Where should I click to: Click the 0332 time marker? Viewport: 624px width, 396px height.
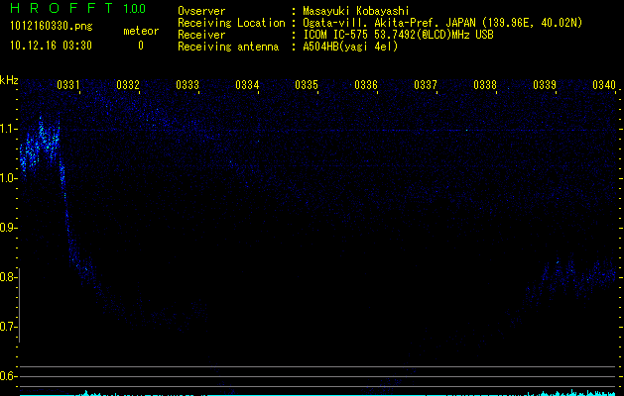pos(128,84)
